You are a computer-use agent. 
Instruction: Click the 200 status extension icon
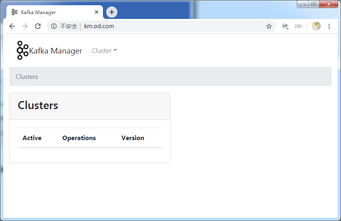click(298, 26)
